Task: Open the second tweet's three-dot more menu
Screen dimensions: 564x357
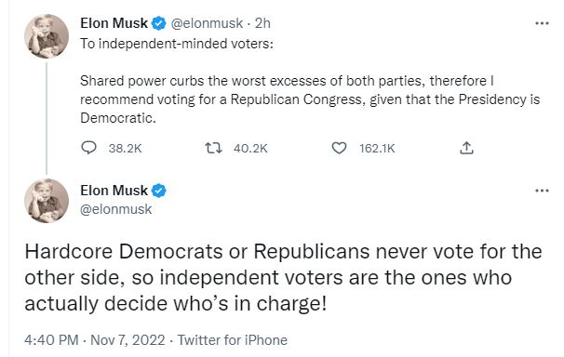Action: pyautogui.click(x=542, y=191)
